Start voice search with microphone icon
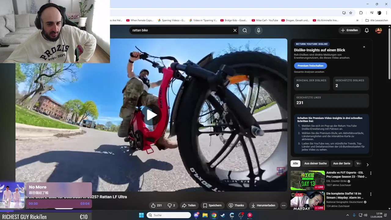Viewport: 391px width, 220px height. [258, 30]
